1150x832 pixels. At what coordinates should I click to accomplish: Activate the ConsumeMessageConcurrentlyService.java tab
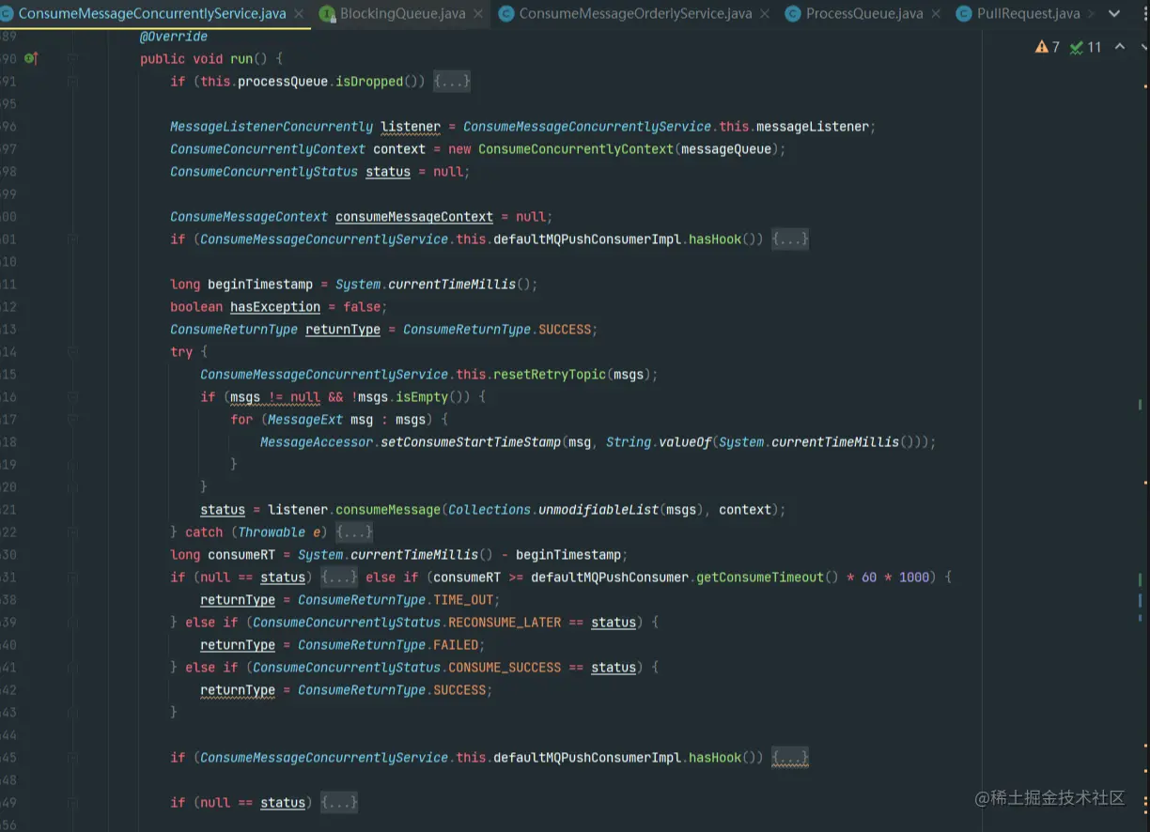pos(152,13)
